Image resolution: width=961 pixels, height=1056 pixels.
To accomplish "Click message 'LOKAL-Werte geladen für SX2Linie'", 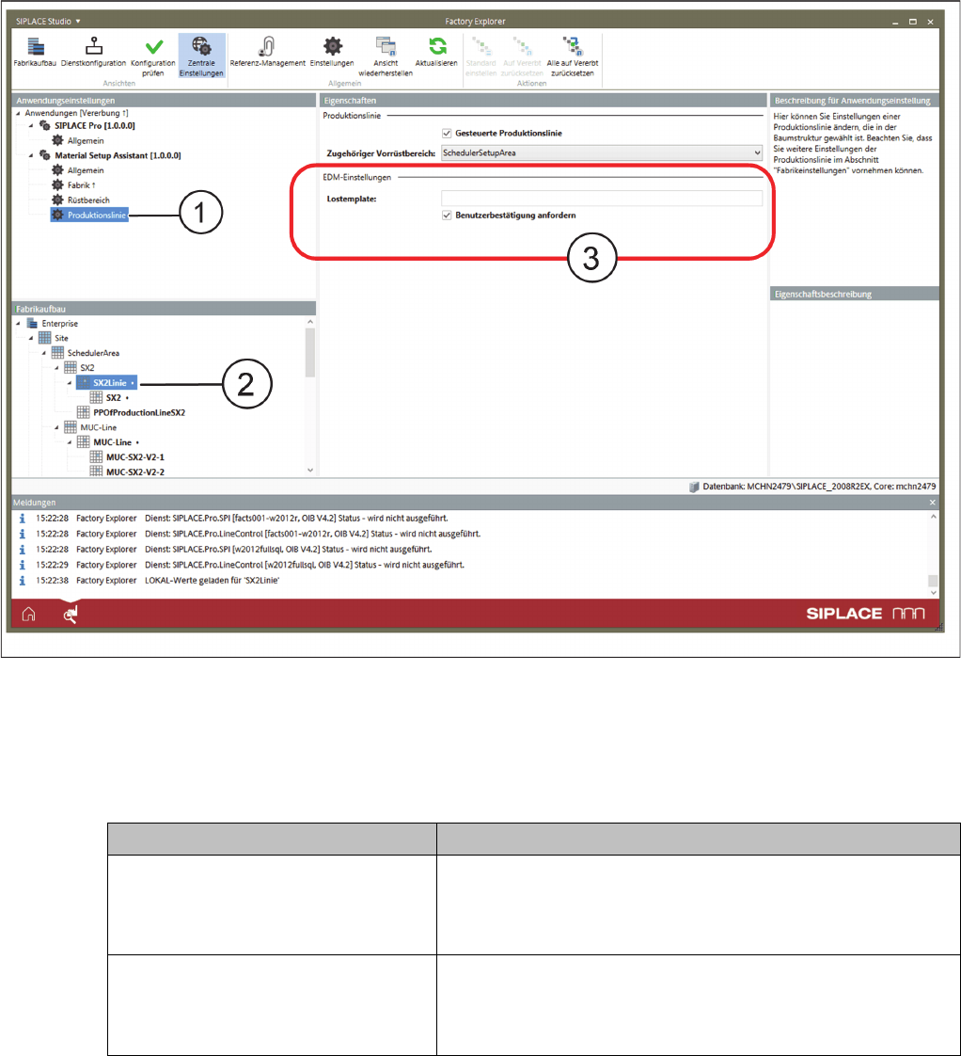I will coord(212,581).
